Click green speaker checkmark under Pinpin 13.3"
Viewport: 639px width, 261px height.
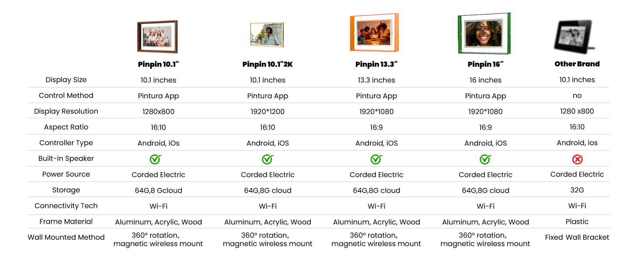(x=376, y=159)
